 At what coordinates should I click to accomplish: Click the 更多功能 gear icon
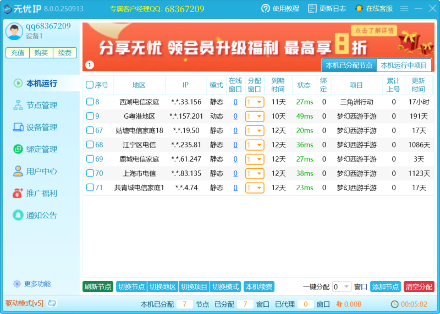[x=17, y=284]
